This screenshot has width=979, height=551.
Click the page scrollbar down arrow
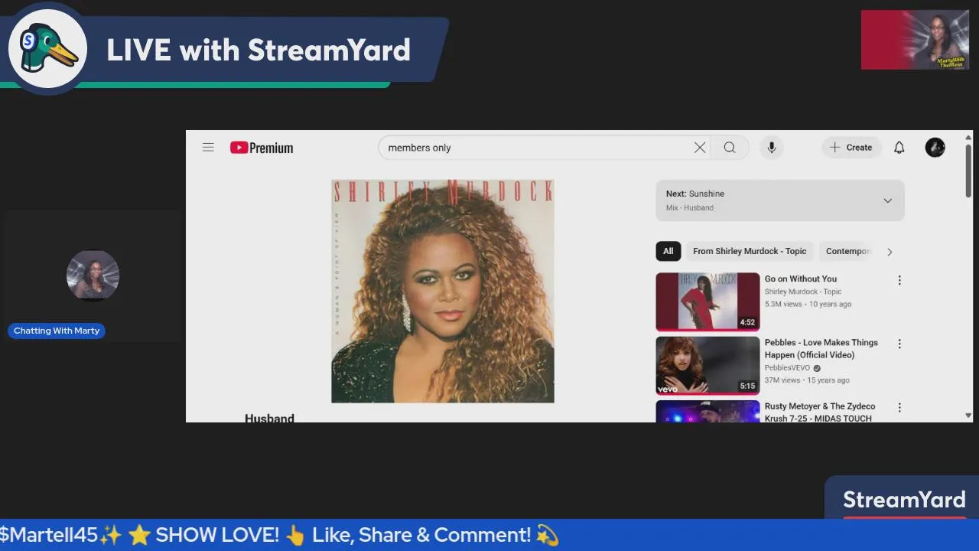coord(968,416)
